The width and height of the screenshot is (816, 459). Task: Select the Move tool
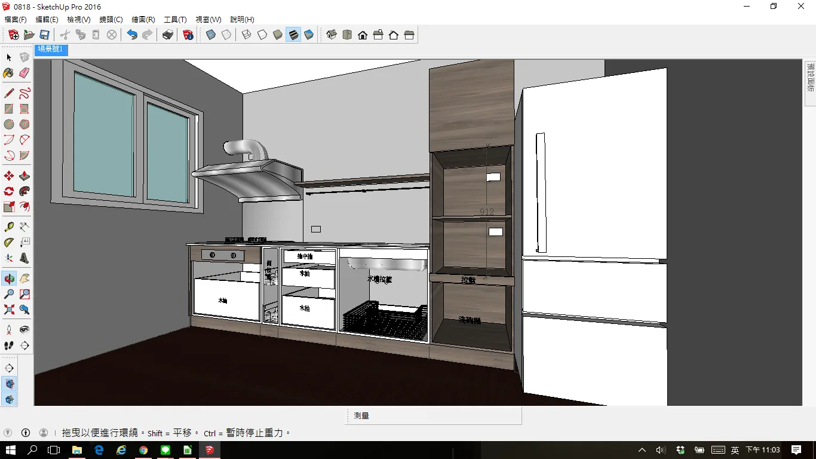tap(9, 176)
